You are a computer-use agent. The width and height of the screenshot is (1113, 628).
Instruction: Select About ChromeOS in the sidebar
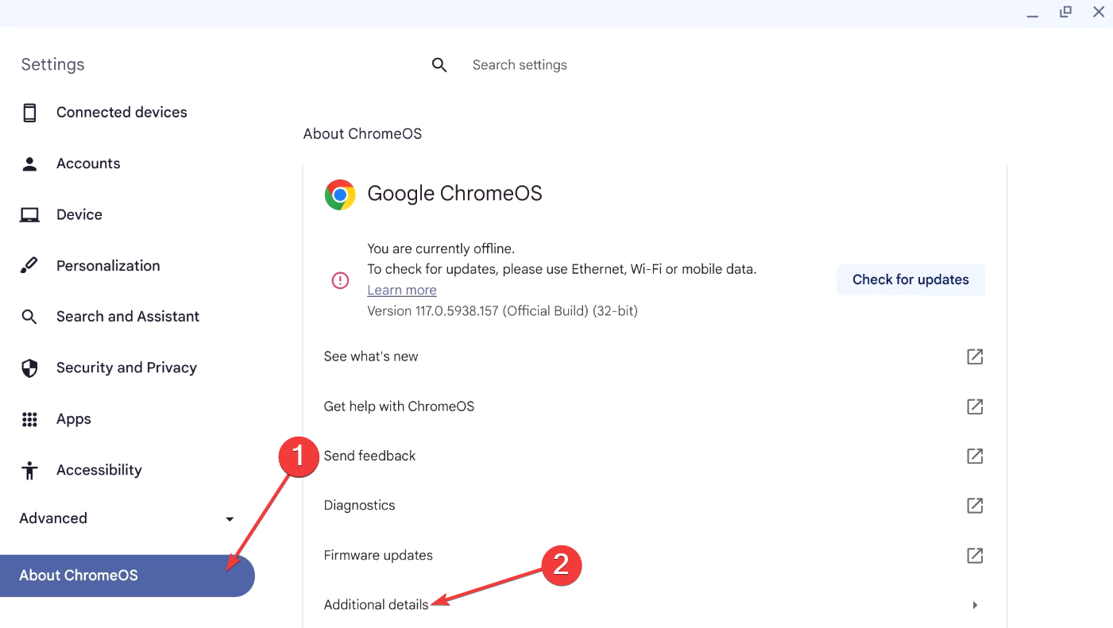127,576
